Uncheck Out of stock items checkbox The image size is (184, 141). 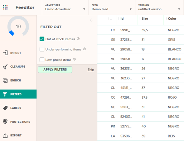tap(42, 39)
